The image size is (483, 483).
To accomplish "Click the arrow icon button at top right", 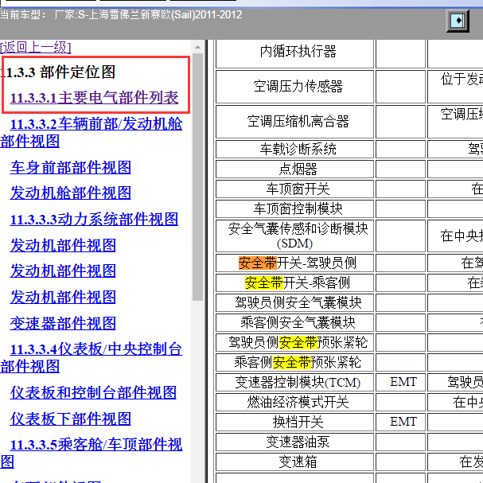I will 458,21.
